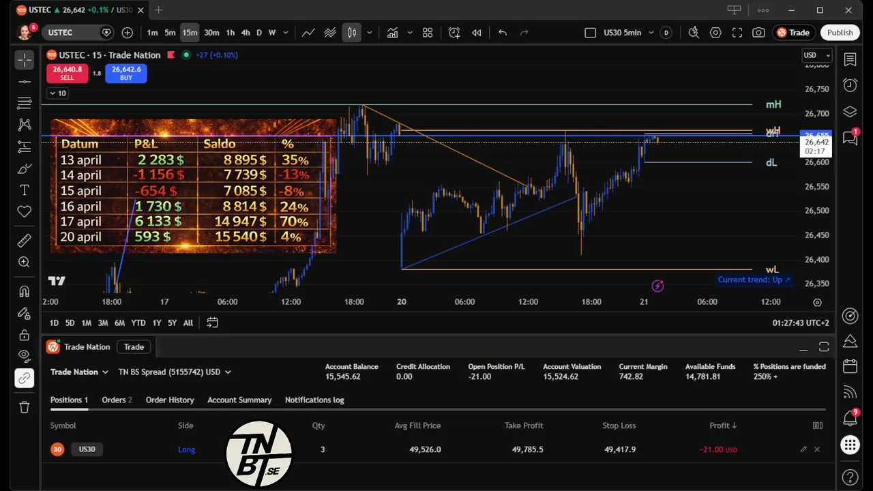Open indicator templates grid icon
Screen dimensions: 873x491
coord(428,33)
